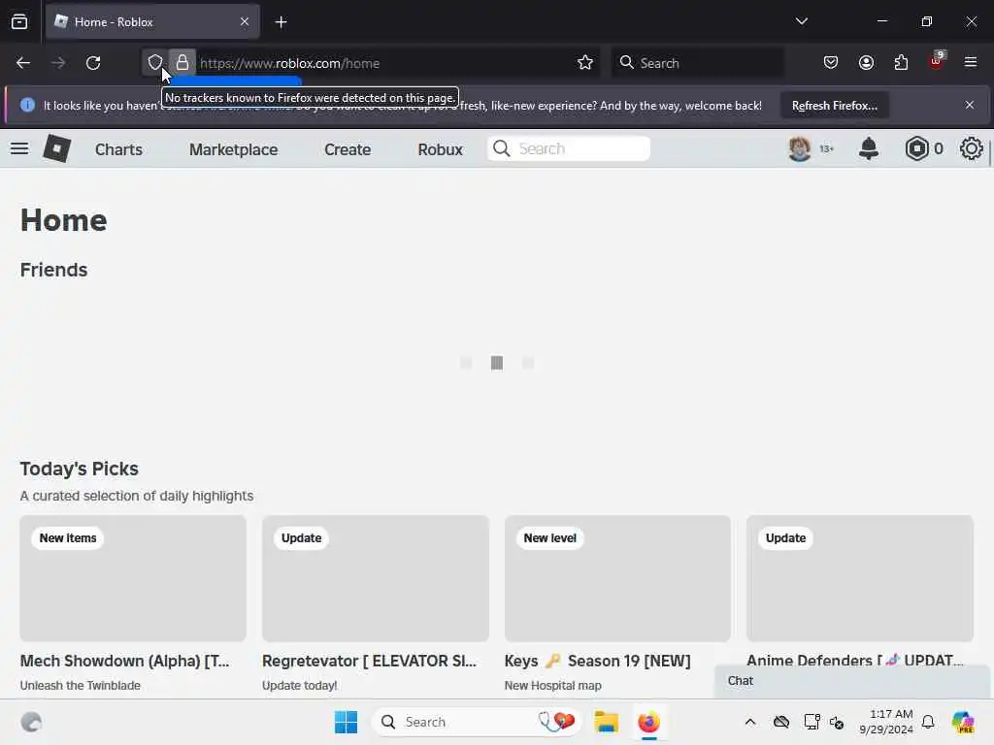The width and height of the screenshot is (994, 745).
Task: Open a new browser tab
Action: click(x=281, y=22)
